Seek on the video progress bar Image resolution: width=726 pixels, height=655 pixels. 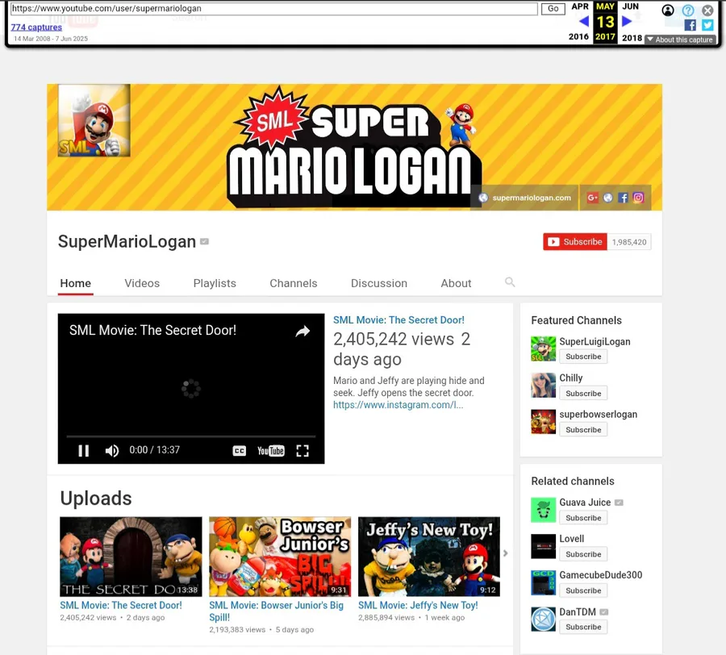(x=190, y=436)
